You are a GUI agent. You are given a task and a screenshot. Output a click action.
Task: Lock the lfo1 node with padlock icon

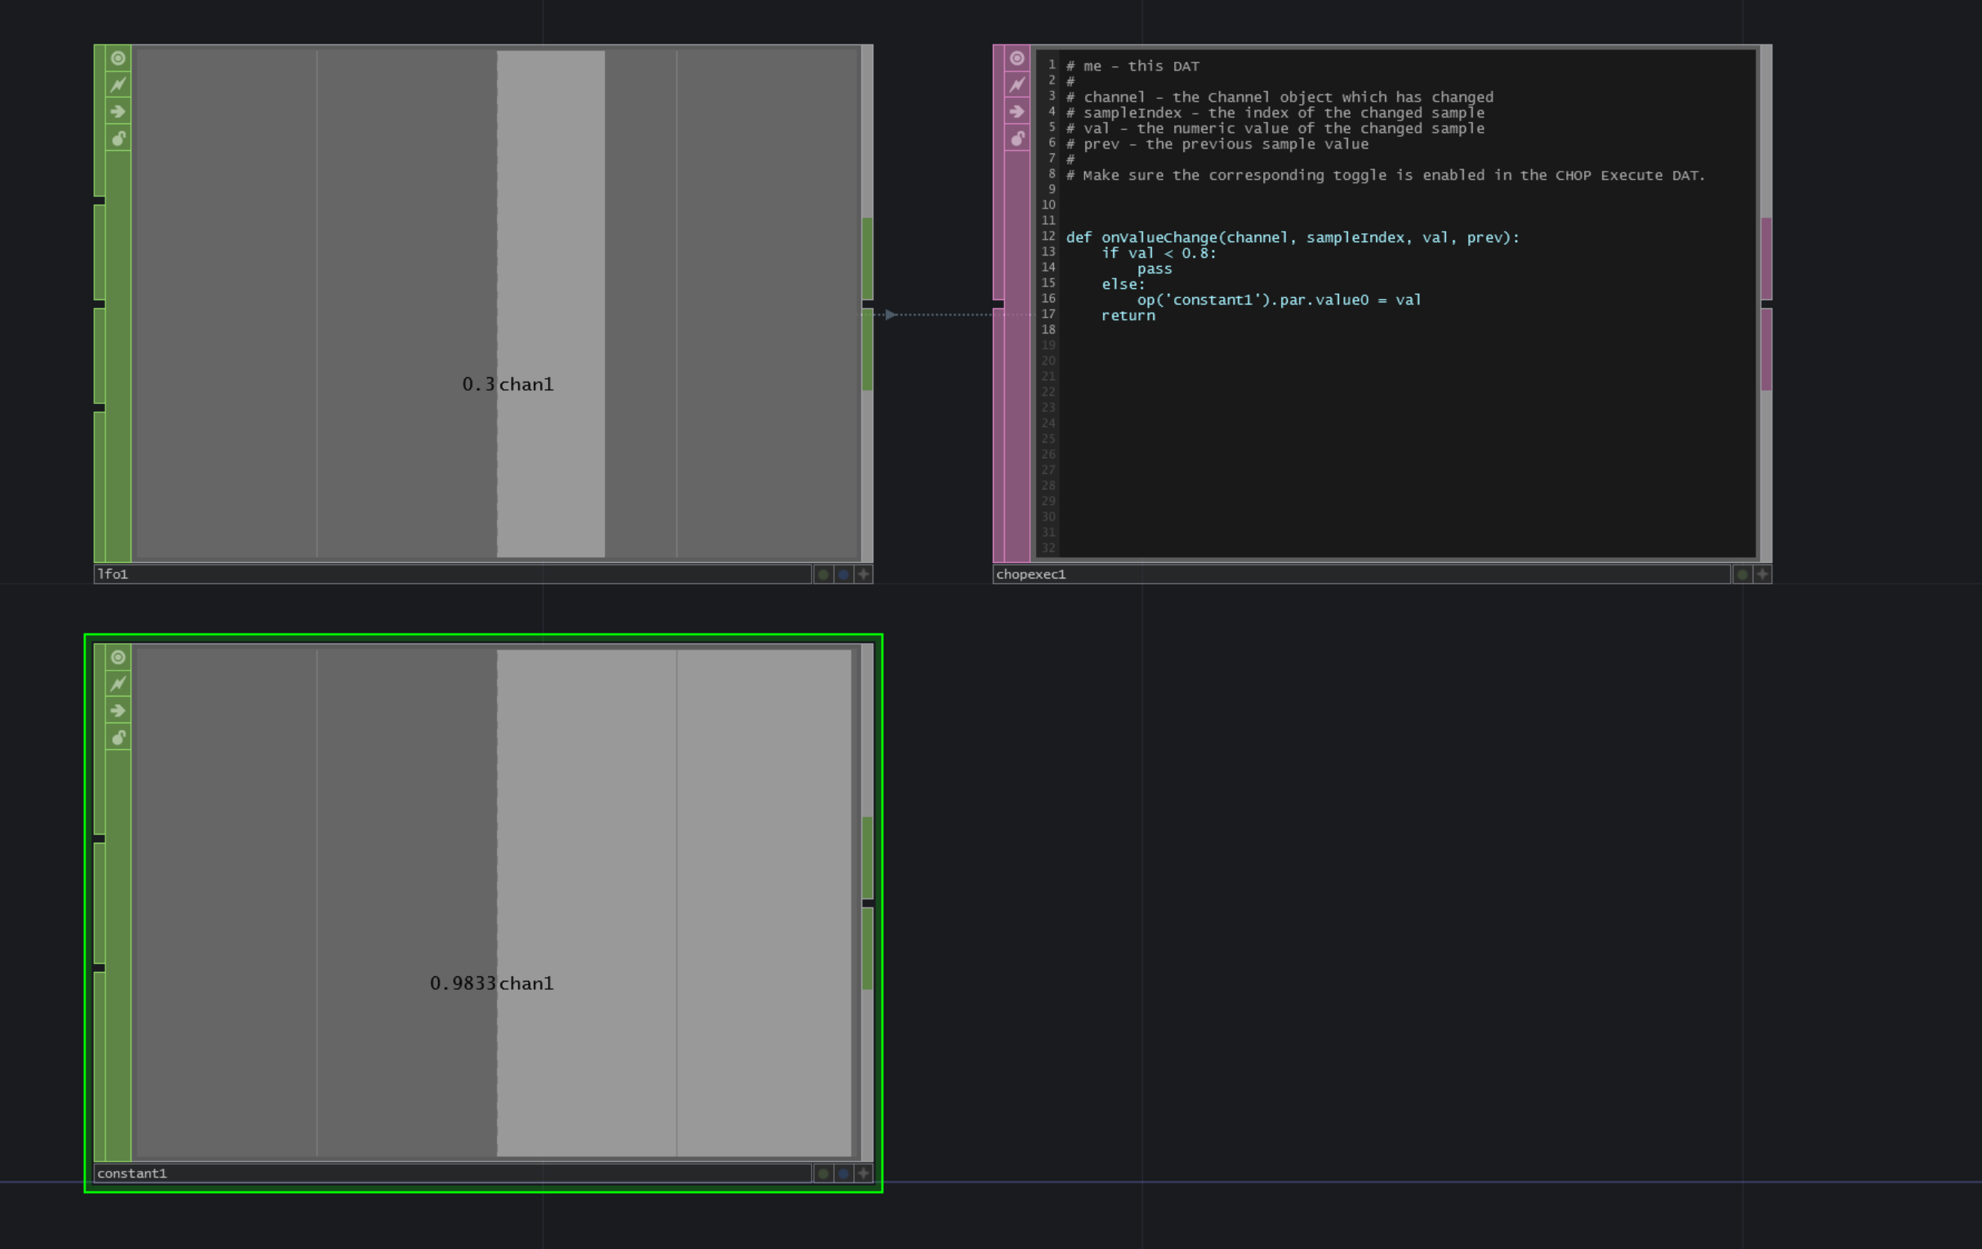tap(119, 138)
